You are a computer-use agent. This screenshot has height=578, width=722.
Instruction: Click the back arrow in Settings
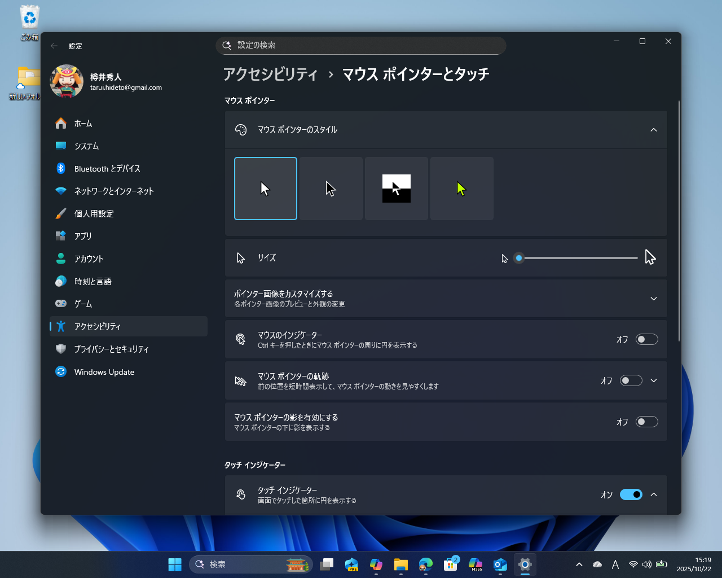(54, 46)
